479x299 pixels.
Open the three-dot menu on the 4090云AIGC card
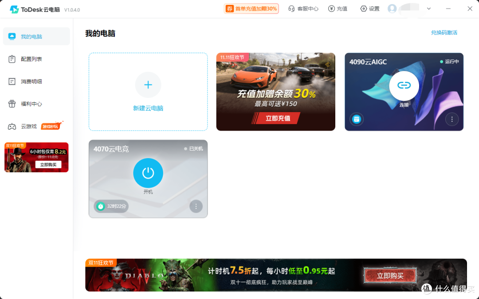(x=452, y=119)
